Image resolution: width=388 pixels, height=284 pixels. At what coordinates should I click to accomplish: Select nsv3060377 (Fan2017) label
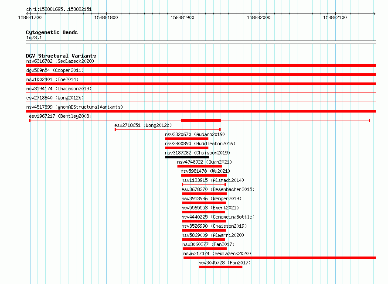pyautogui.click(x=208, y=244)
